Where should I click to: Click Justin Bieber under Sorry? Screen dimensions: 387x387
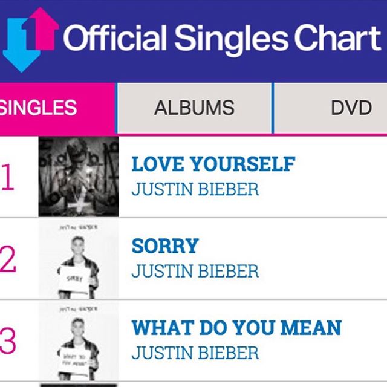(195, 271)
